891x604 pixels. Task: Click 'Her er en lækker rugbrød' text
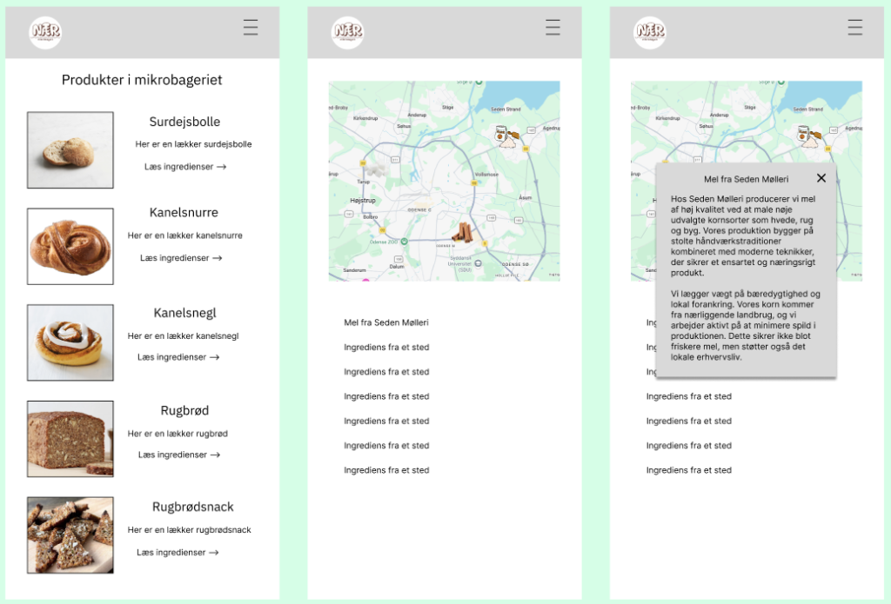[x=178, y=434]
